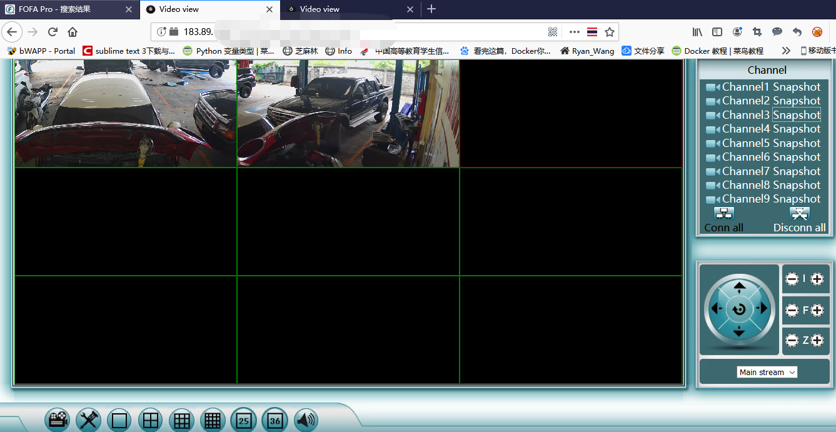836x432 pixels.
Task: Select the second camera feed with black truck
Action: click(x=348, y=113)
